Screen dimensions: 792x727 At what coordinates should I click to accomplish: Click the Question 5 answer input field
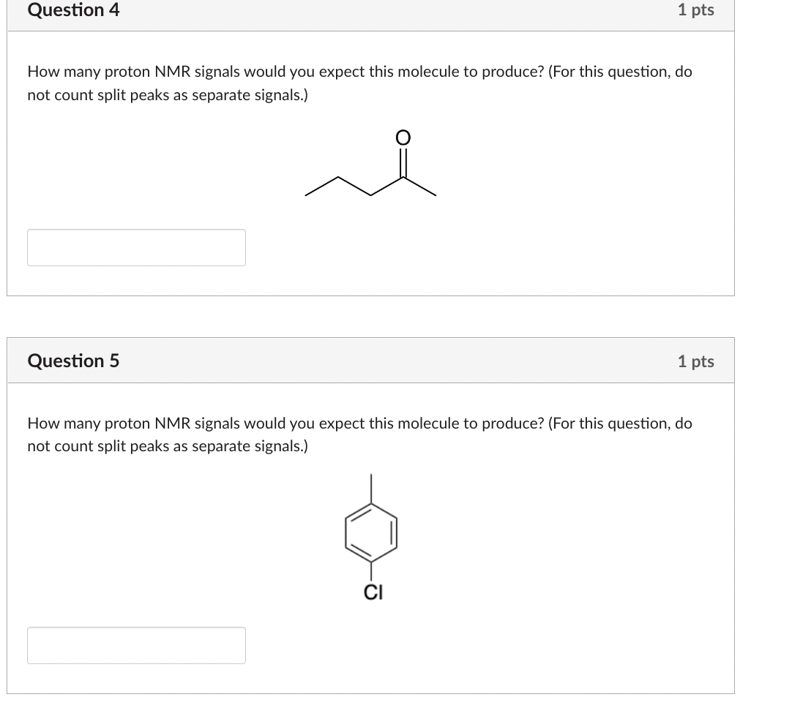point(136,645)
